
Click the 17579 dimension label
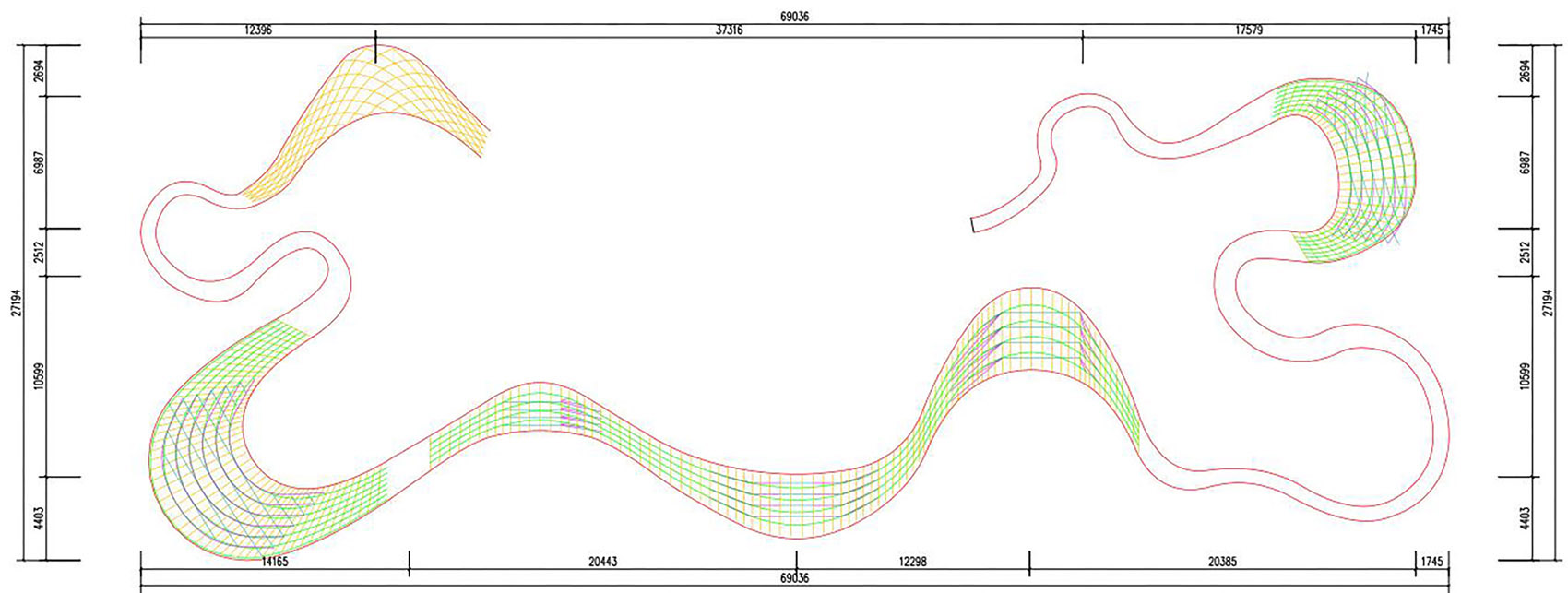point(1249,30)
